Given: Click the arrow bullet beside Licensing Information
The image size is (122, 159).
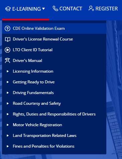Looking at the screenshot, I should [8, 71].
